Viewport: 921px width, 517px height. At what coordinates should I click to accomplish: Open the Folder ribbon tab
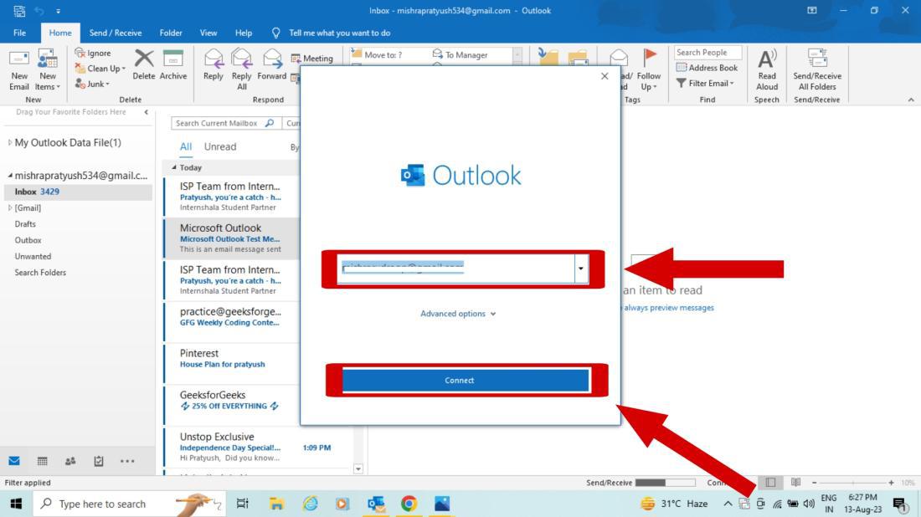coord(170,33)
